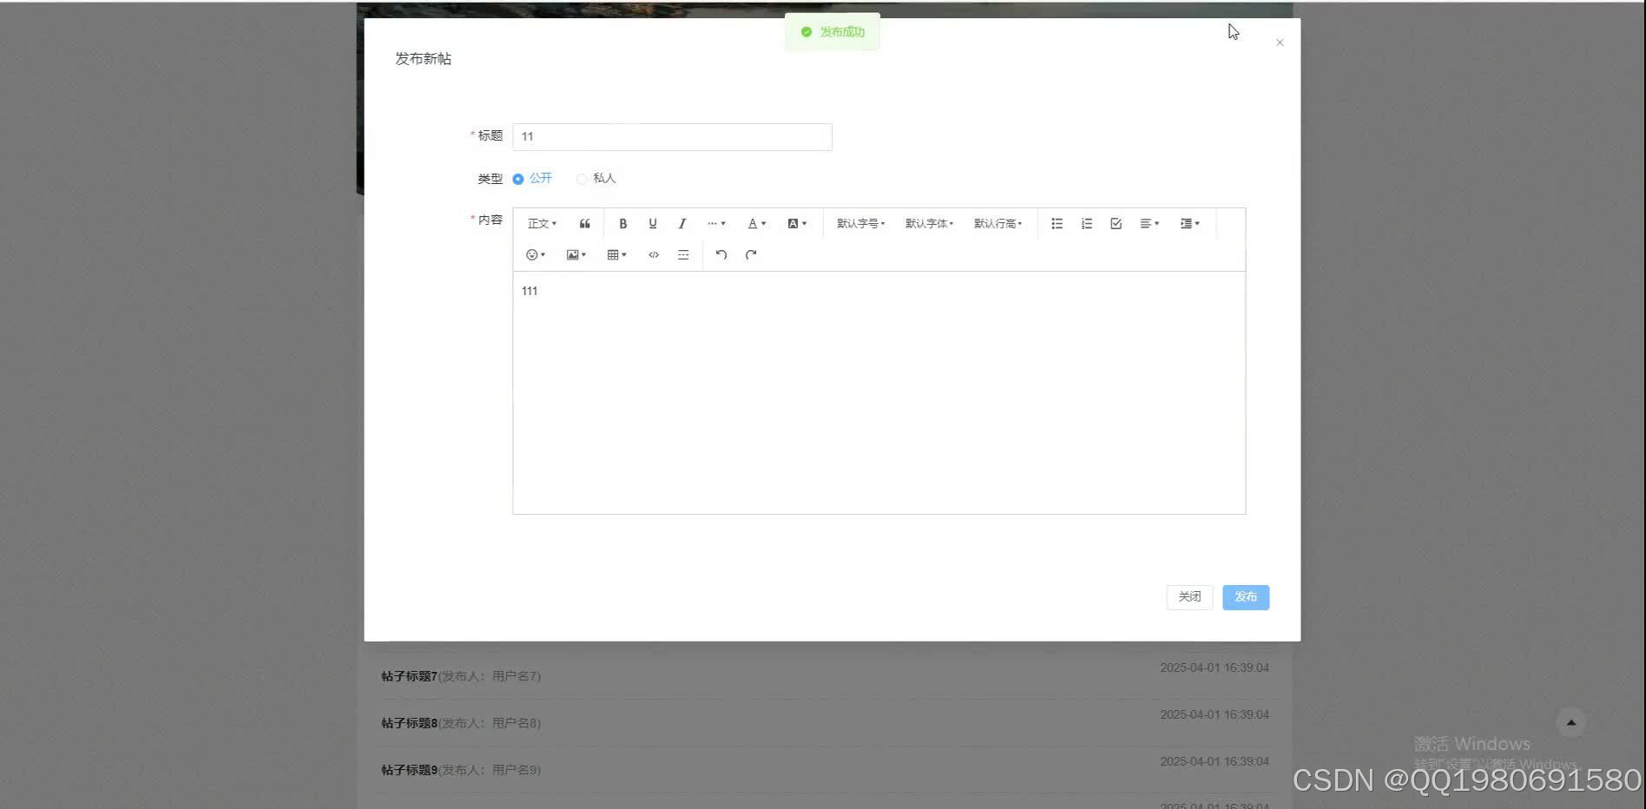Viewport: 1646px width, 809px height.
Task: Open the insert image menu
Action: tap(576, 255)
